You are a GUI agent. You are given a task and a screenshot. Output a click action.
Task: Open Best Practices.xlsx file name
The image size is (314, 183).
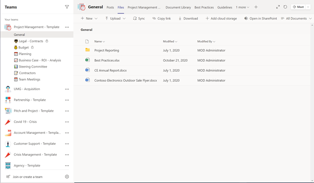coord(107,61)
